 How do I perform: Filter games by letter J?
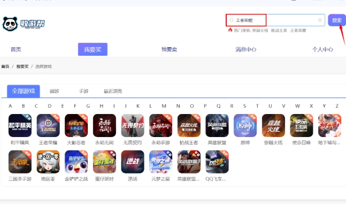pyautogui.click(x=126, y=106)
